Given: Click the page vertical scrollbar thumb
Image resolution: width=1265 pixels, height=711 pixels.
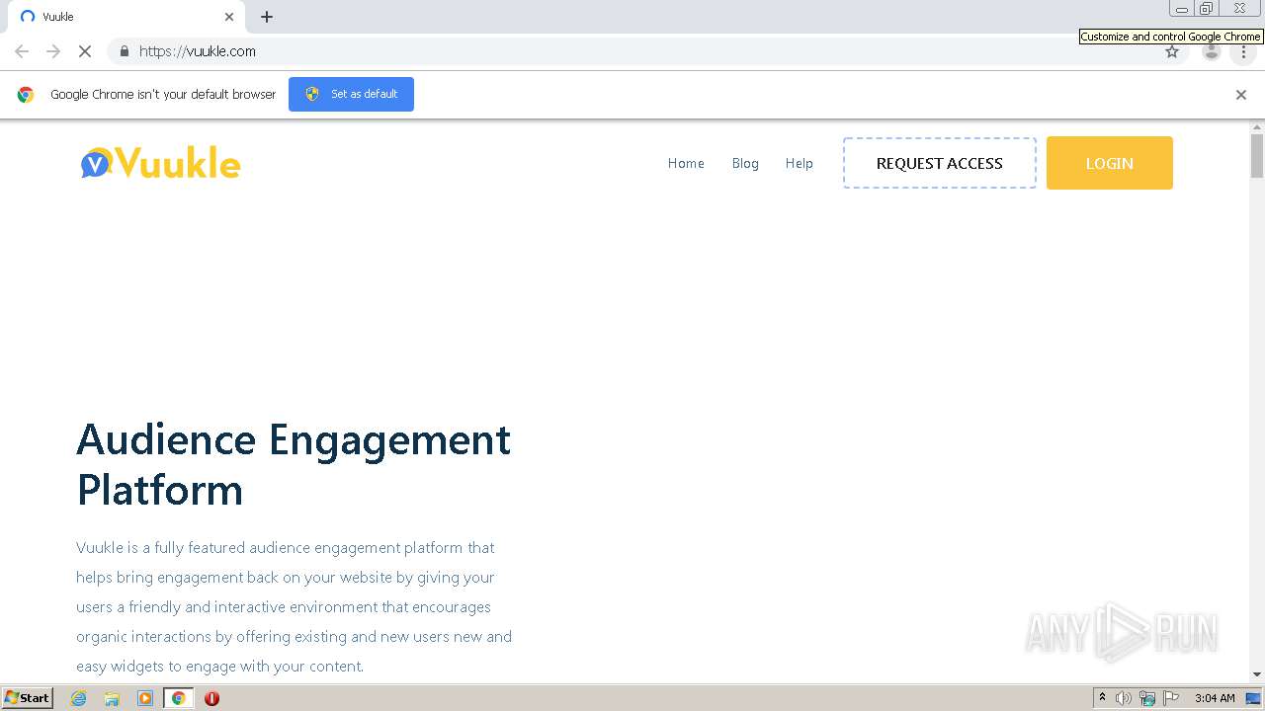Looking at the screenshot, I should coord(1257,156).
